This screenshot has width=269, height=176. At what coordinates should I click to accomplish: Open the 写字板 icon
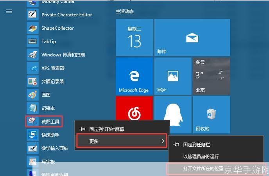tap(32, 162)
